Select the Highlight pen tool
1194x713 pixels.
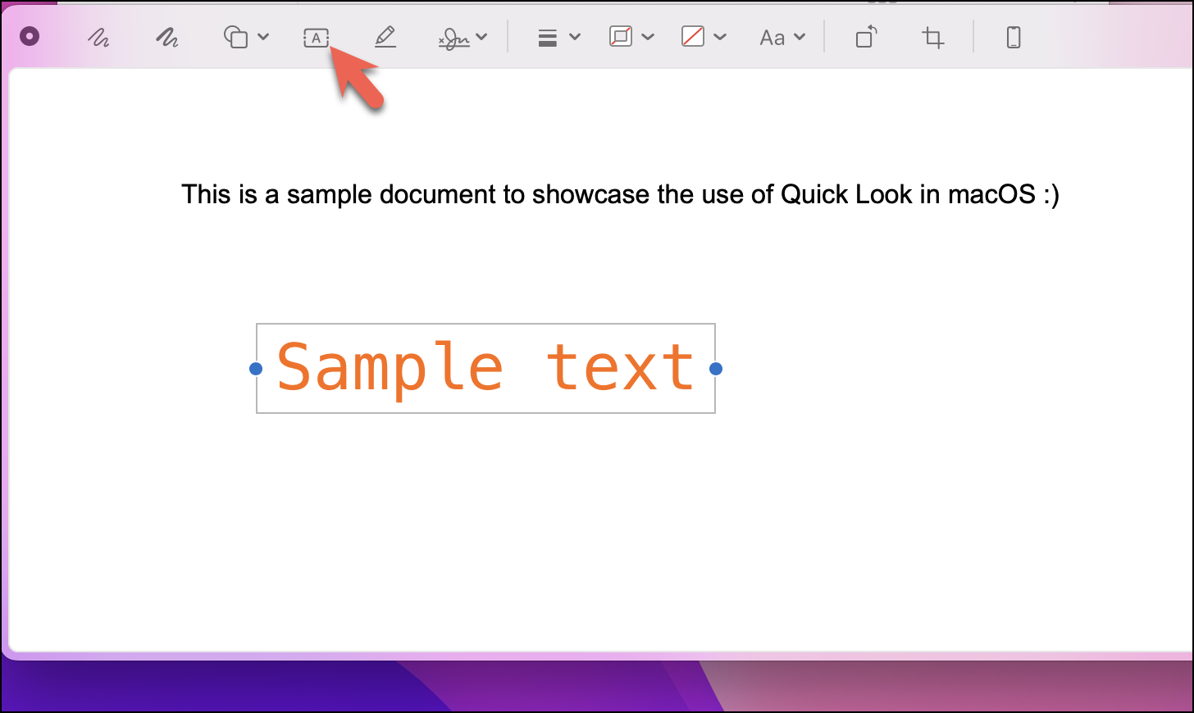point(385,38)
